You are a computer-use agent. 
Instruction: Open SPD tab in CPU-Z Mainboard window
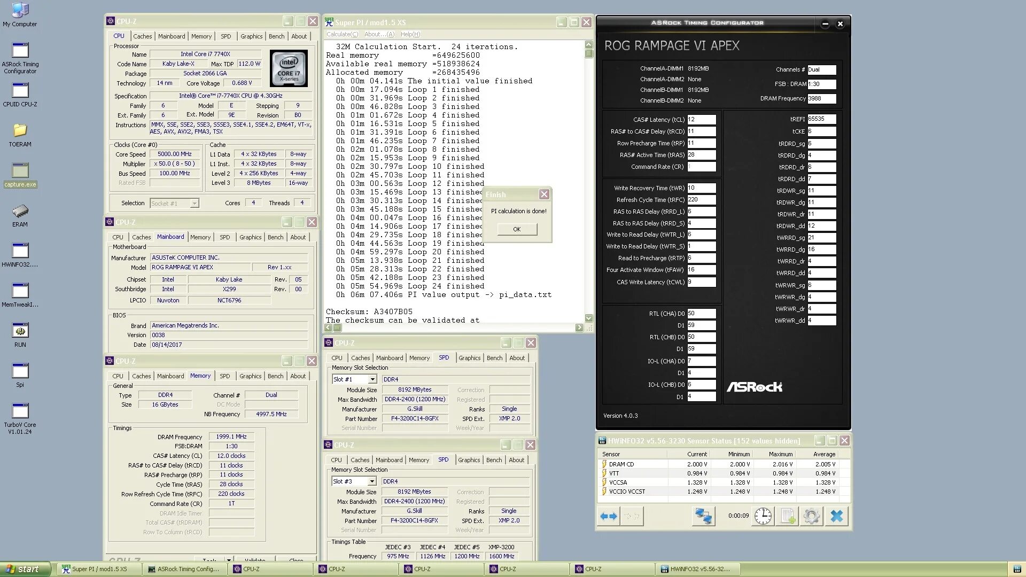(x=224, y=237)
